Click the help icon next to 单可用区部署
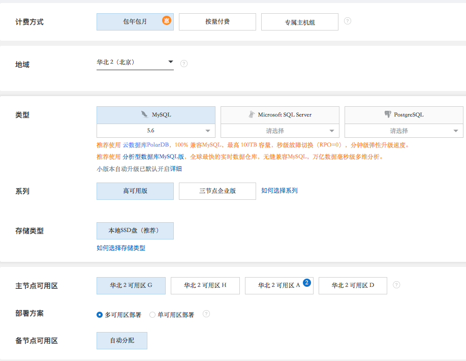Viewport: 466px width, 361px height. coord(206,314)
